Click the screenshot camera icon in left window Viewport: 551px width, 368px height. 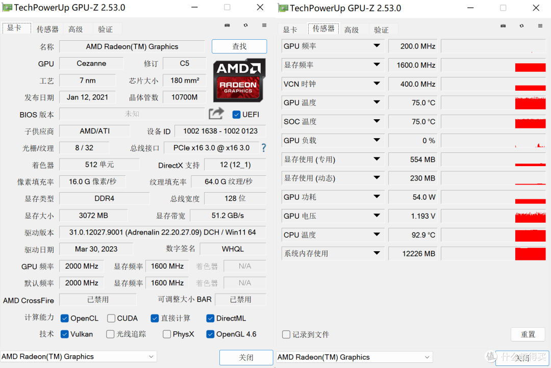(x=227, y=25)
